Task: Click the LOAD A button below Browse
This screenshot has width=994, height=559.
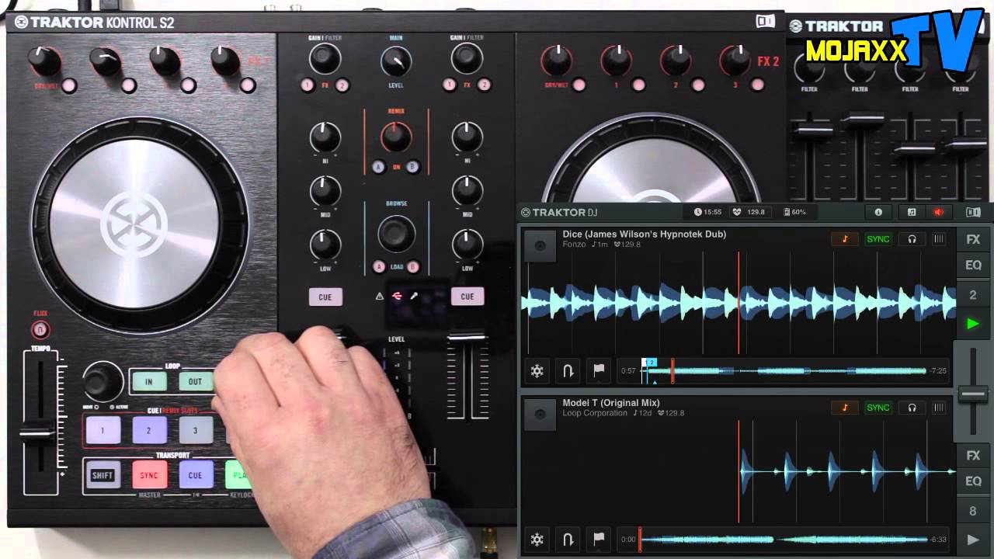Action: coord(379,266)
